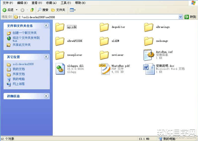Expand the 详细信息 panel
The height and width of the screenshot is (141, 198).
point(46,96)
